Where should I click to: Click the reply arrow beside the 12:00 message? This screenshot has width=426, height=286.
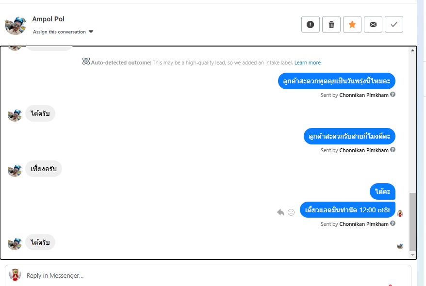(x=280, y=212)
